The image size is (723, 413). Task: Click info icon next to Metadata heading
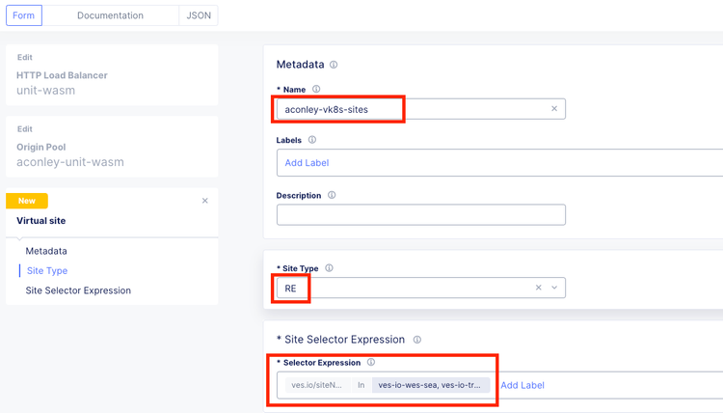(x=334, y=65)
